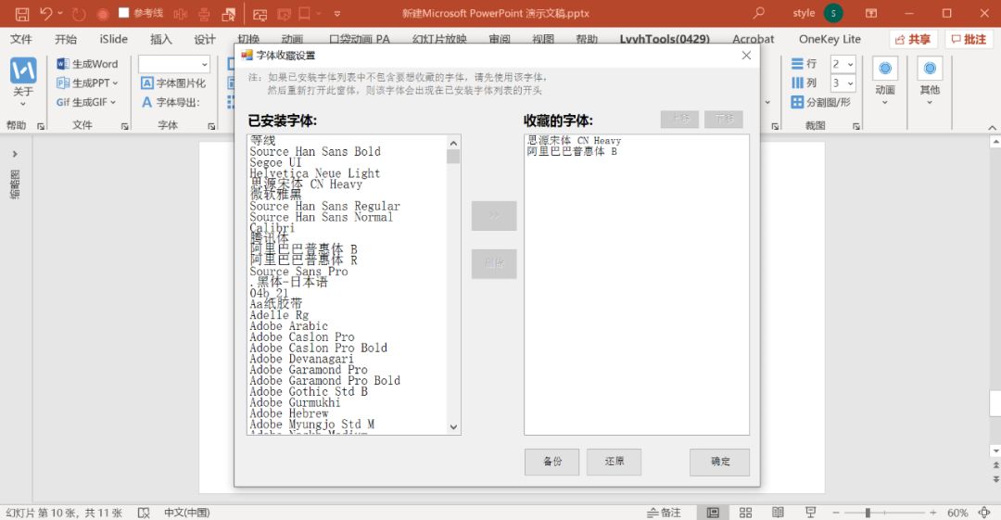Switch to the 开始 tab

(x=66, y=39)
